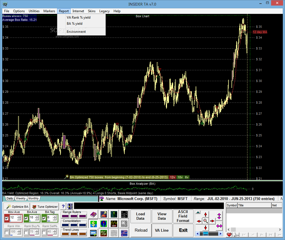285x240 pixels.
Task: Click the Load Data button
Action: 141,216
